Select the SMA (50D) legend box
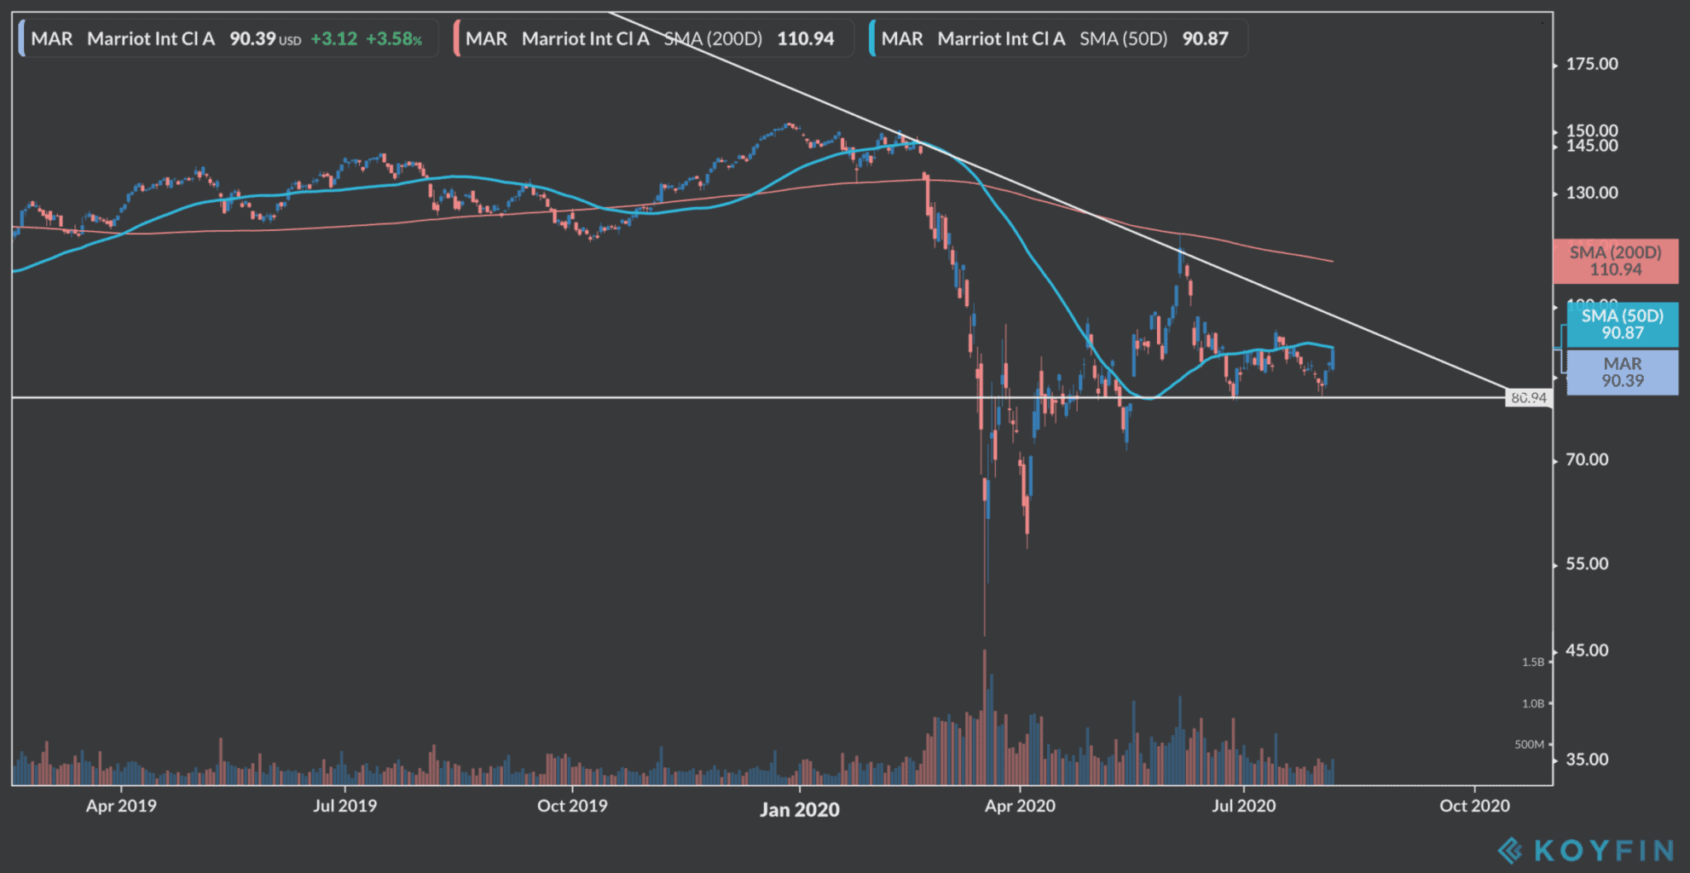 coord(1058,38)
